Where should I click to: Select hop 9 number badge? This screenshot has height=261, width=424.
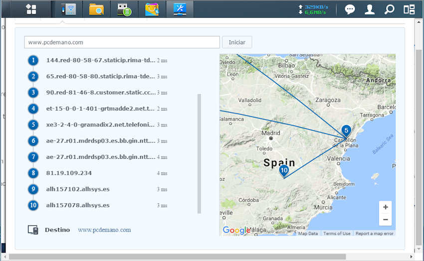coord(33,189)
